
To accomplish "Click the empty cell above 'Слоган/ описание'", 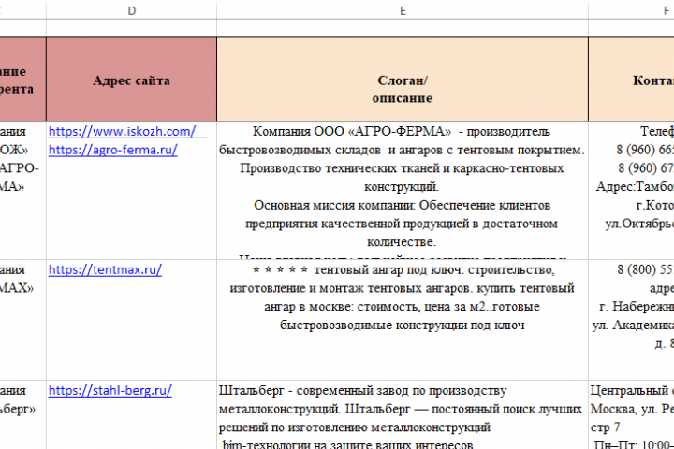I will 403,28.
